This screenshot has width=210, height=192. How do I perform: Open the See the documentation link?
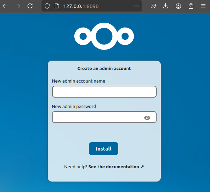point(116,167)
